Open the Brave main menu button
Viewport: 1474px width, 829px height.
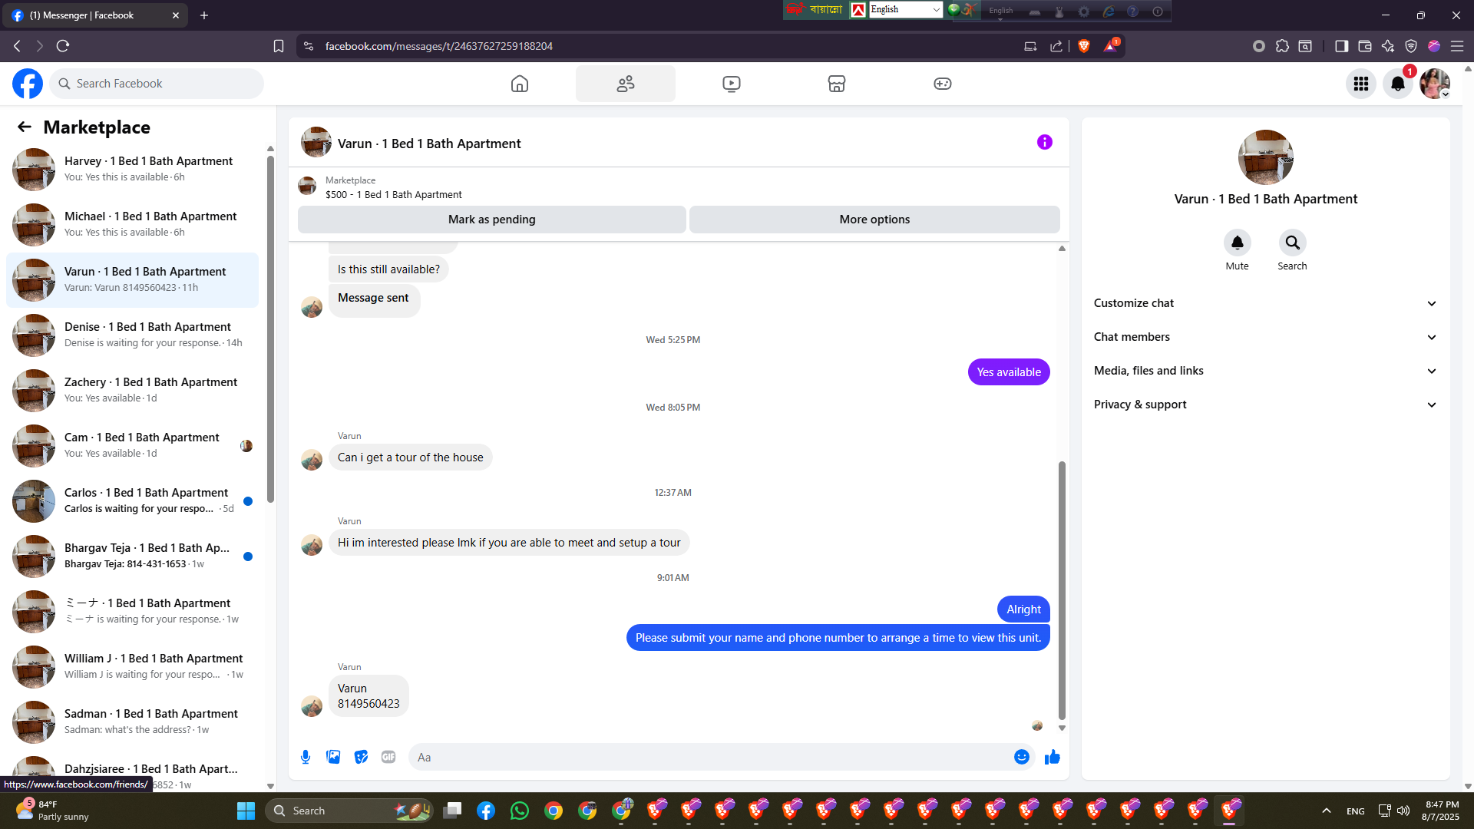pos(1457,46)
